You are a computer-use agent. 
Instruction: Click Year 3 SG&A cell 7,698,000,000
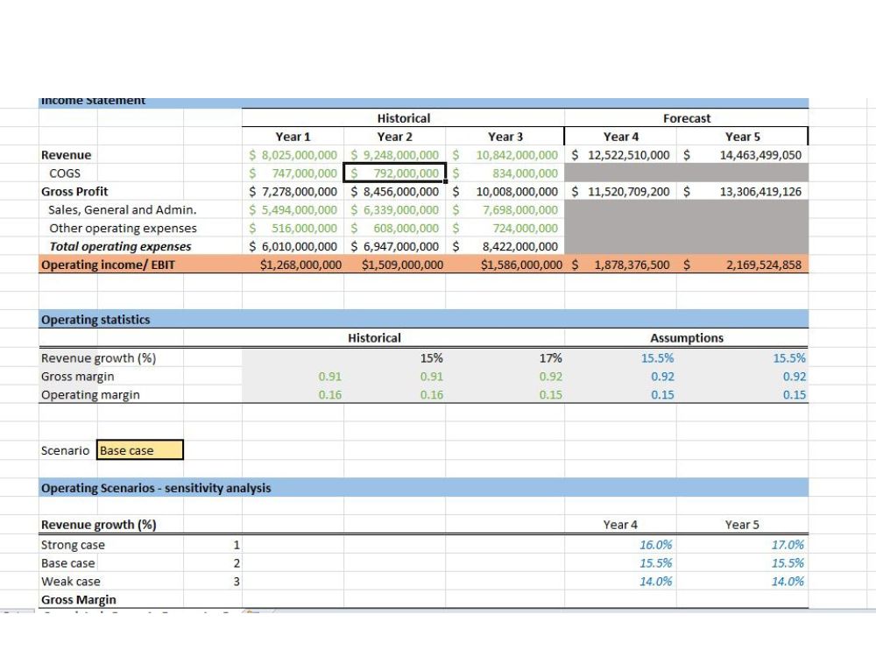point(505,210)
